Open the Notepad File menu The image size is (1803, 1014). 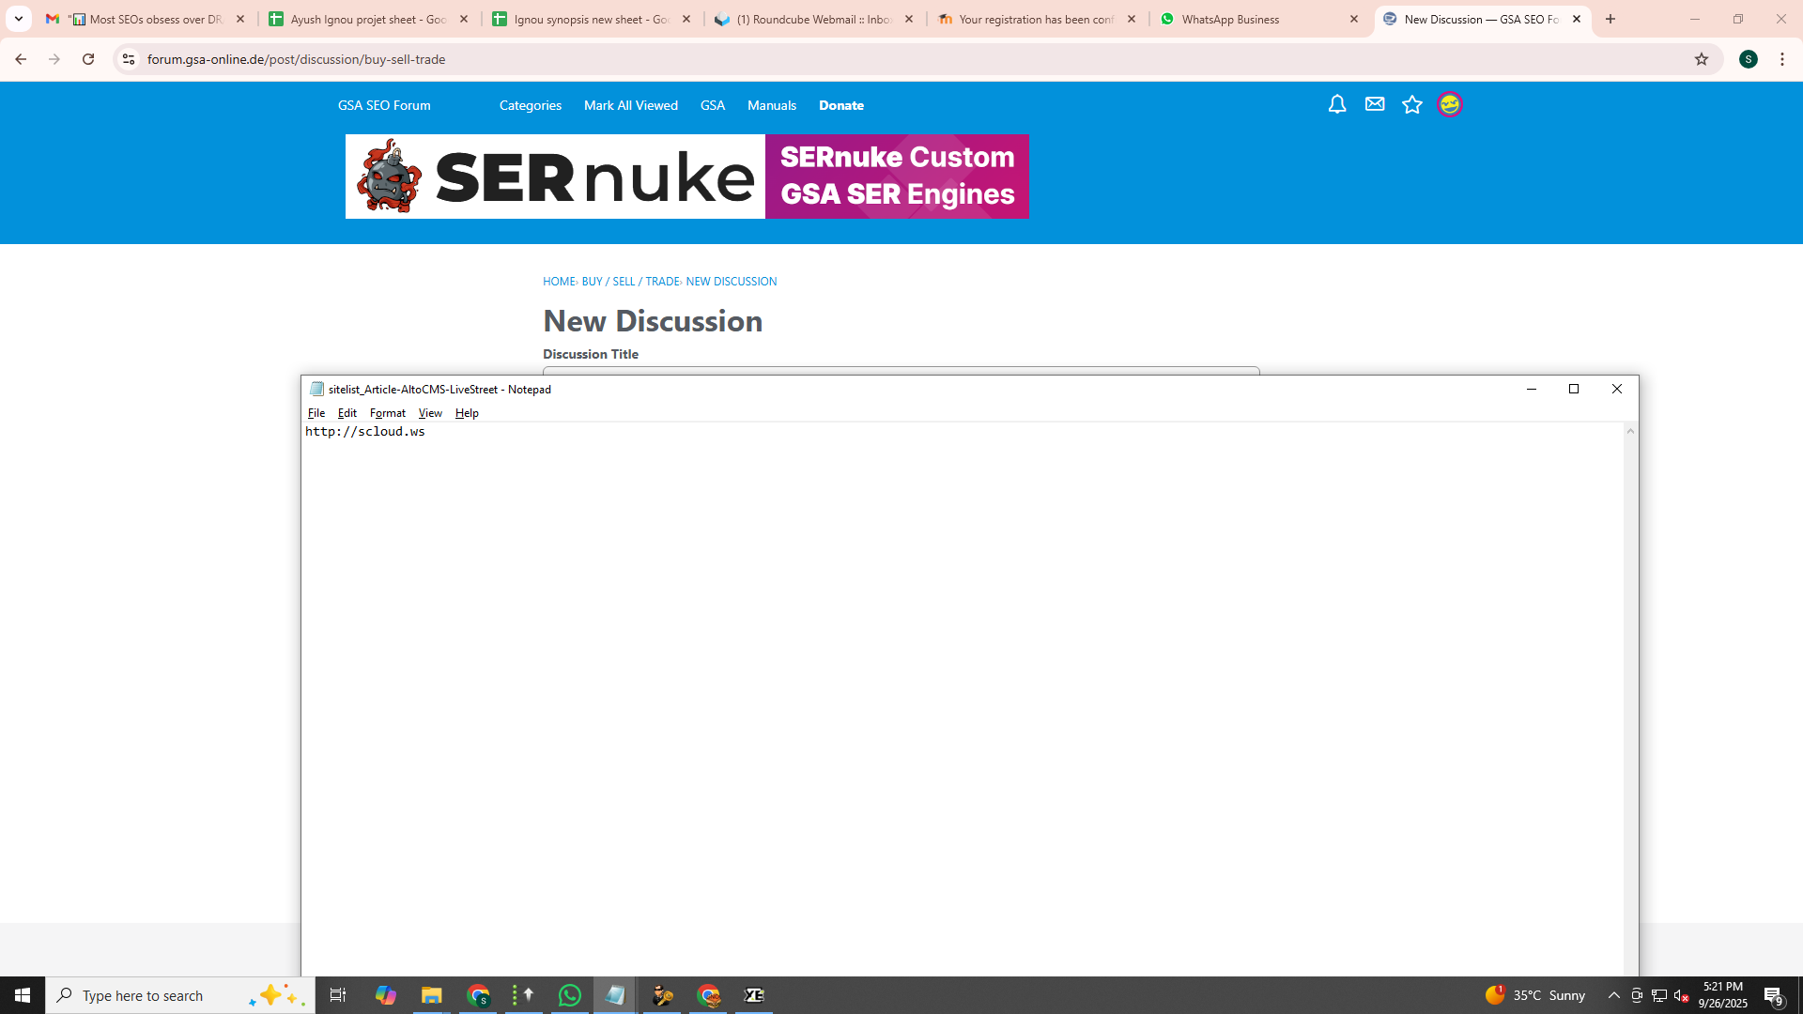(316, 413)
